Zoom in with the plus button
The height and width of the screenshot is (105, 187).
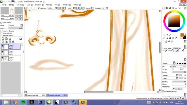click(x=19, y=16)
